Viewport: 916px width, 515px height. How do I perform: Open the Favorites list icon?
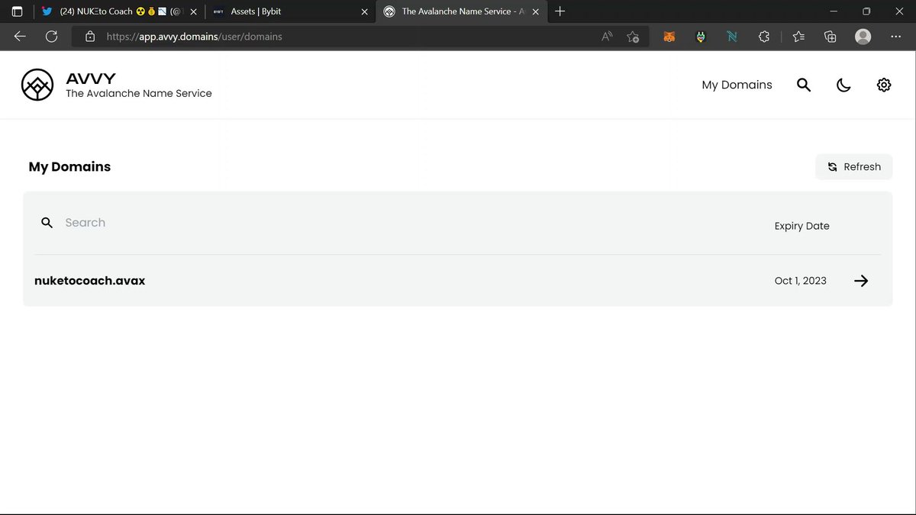tap(798, 37)
